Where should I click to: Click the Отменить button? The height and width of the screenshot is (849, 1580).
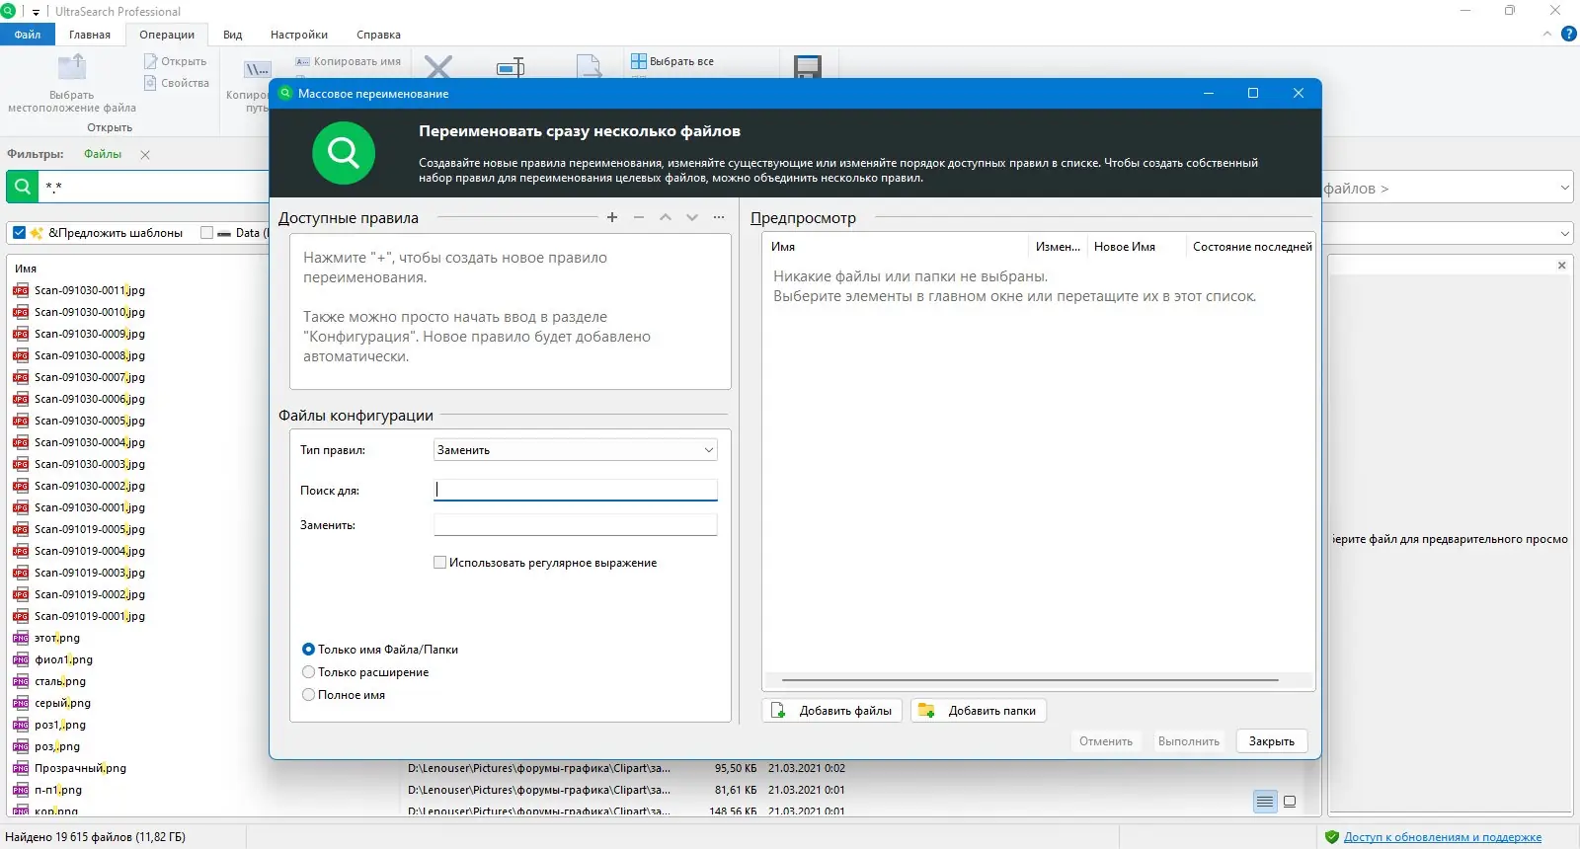point(1106,741)
